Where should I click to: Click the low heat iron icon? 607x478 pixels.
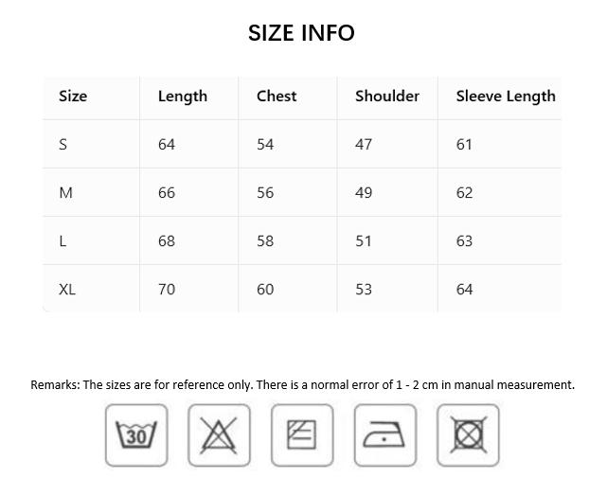[385, 435]
